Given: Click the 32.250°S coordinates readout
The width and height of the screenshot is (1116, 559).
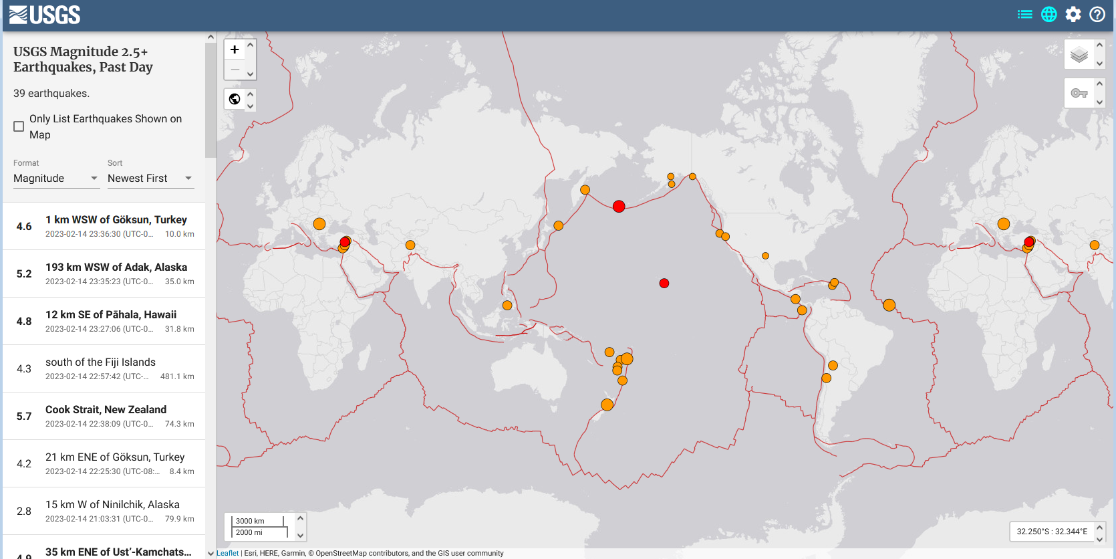Looking at the screenshot, I should point(1052,532).
